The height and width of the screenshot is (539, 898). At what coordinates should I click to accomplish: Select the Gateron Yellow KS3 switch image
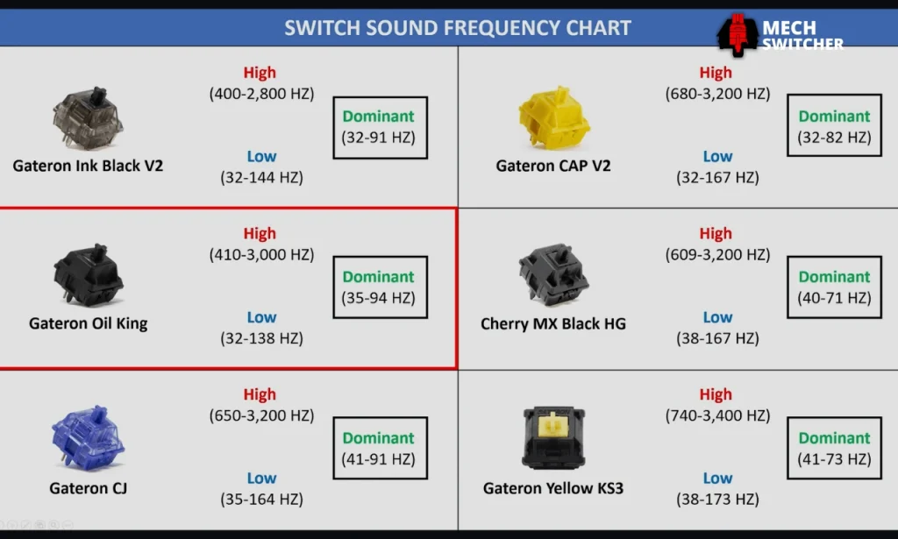point(553,437)
